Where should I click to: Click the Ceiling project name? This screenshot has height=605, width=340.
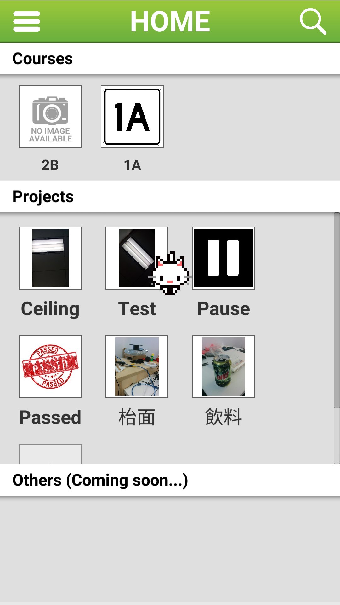click(x=50, y=309)
